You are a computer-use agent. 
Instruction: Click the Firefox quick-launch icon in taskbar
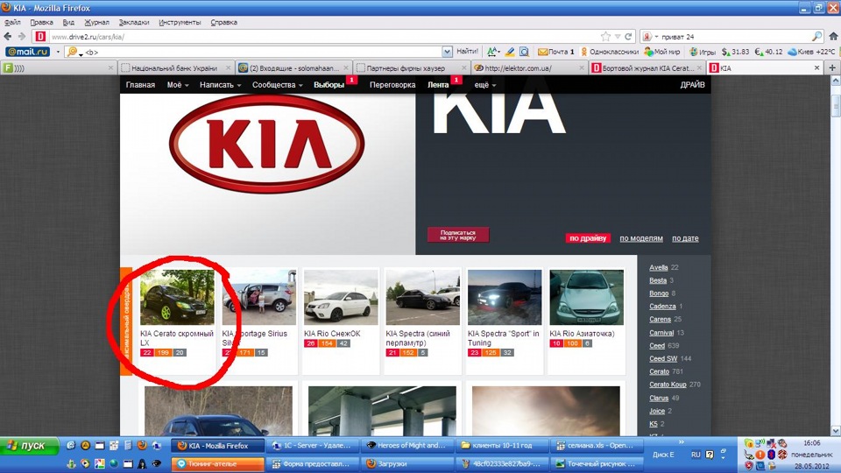point(142,445)
